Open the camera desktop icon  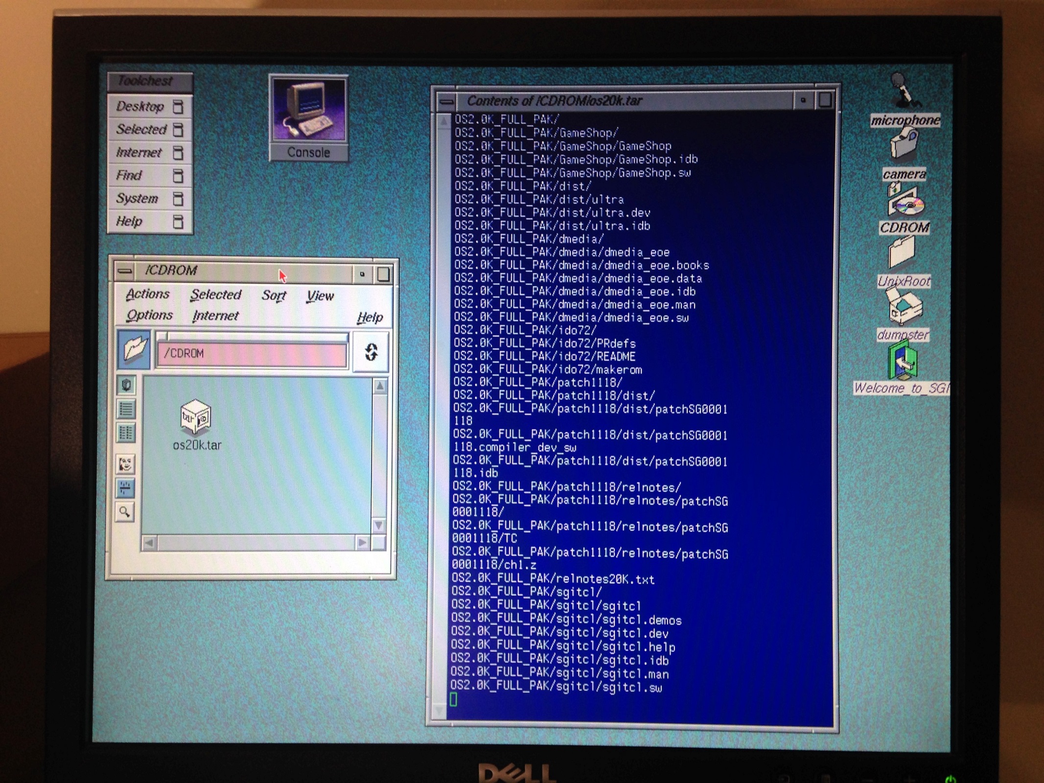click(903, 143)
